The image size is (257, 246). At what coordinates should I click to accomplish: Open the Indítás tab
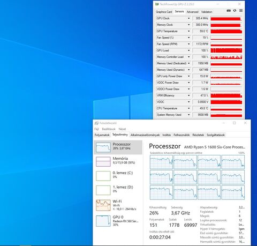[167, 135]
